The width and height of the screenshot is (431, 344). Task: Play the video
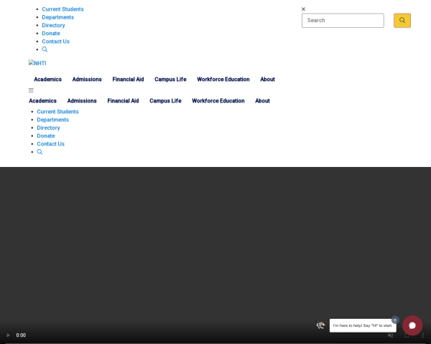(8, 335)
